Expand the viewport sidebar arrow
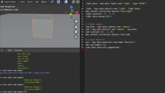This screenshot has width=165, height=93. (79, 7)
